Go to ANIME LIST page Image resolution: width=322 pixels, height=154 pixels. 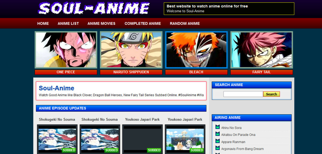(x=68, y=24)
